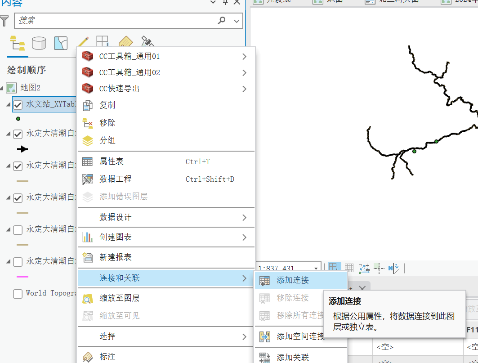Open the 内容 pane options chevron

click(213, 2)
